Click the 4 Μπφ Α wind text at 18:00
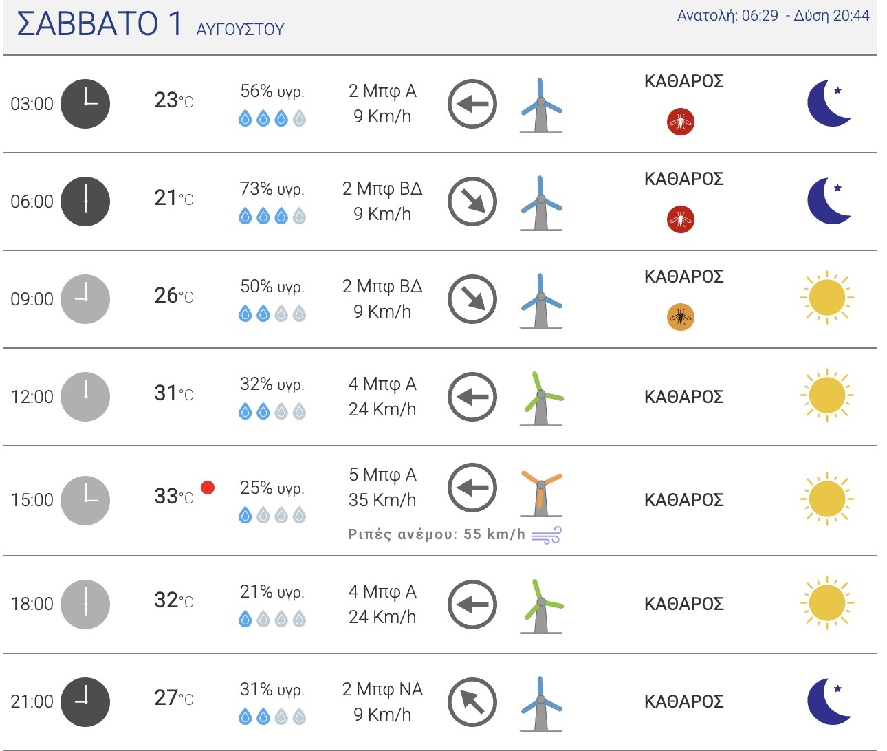Screen dimensions: 887x751 coord(382,591)
